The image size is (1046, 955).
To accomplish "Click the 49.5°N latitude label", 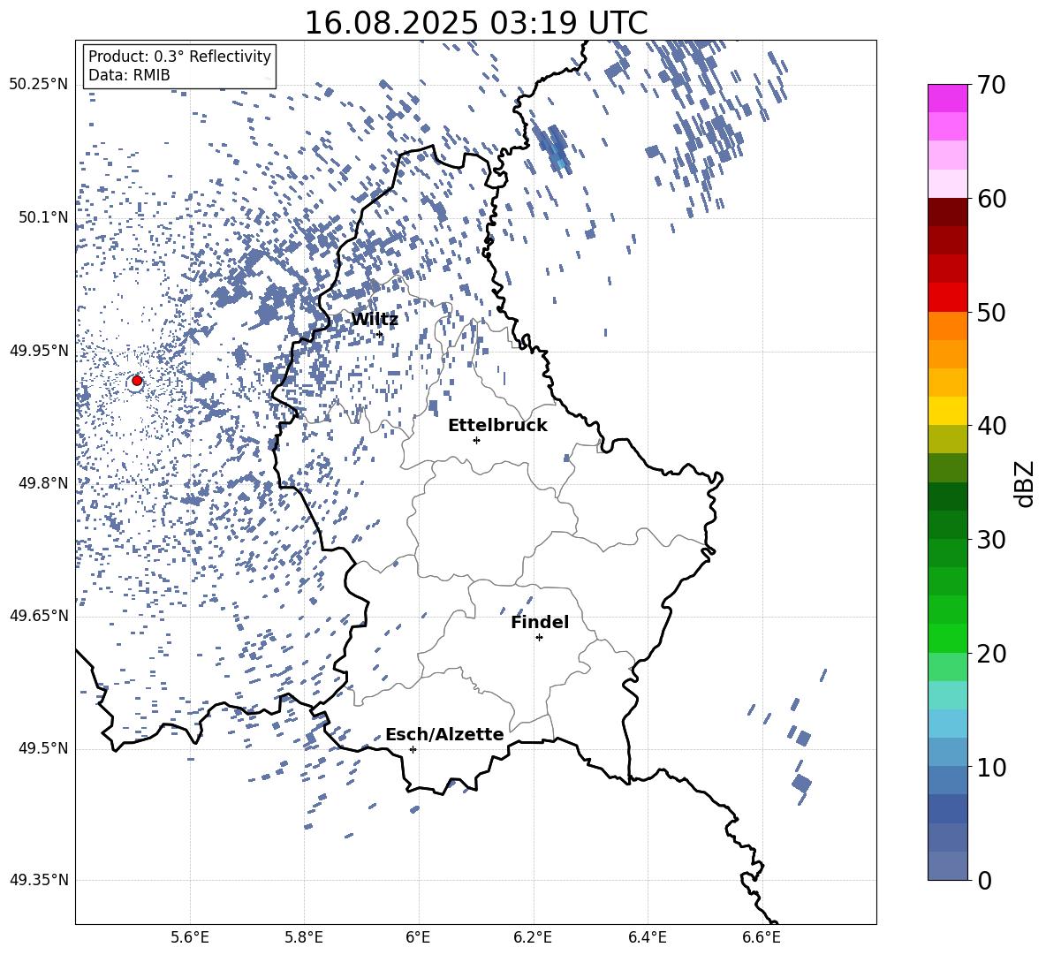I will (x=43, y=748).
